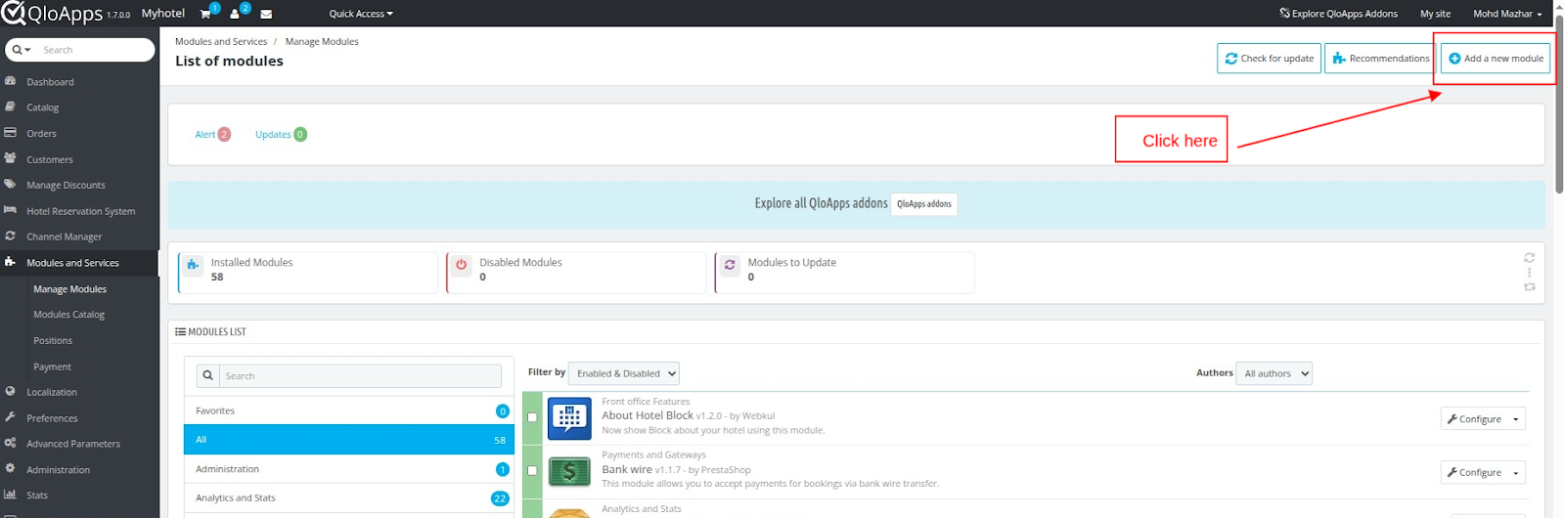This screenshot has height=518, width=1565.
Task: Click the Manage Discounts tag icon
Action: [10, 184]
